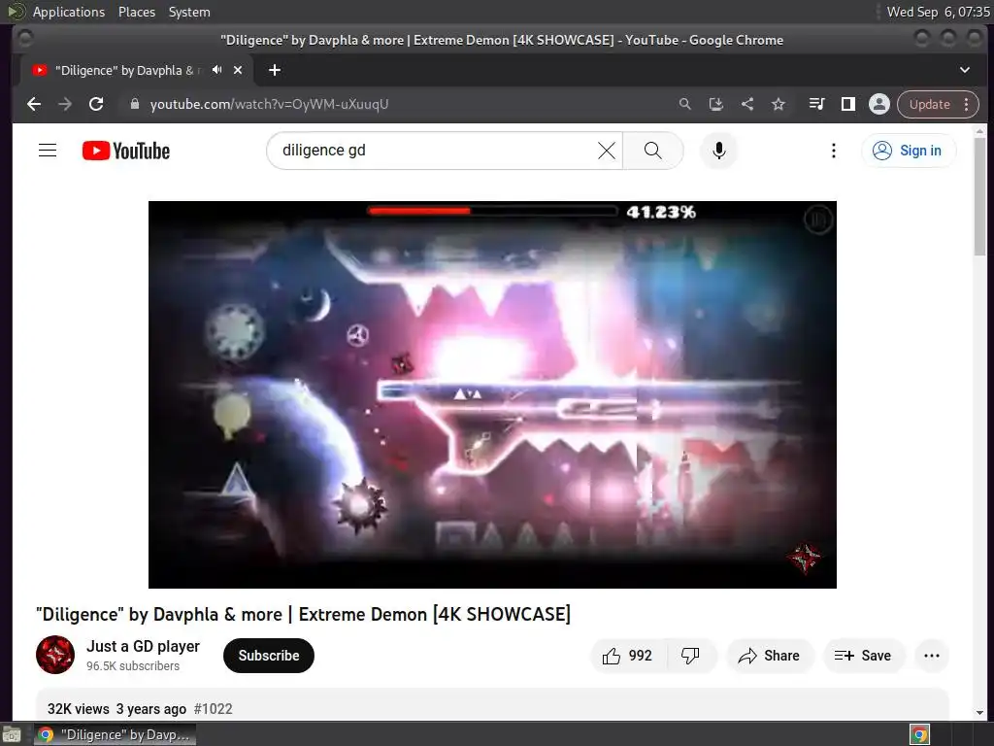The image size is (994, 746).
Task: Open the Just a GD player channel name
Action: point(144,646)
